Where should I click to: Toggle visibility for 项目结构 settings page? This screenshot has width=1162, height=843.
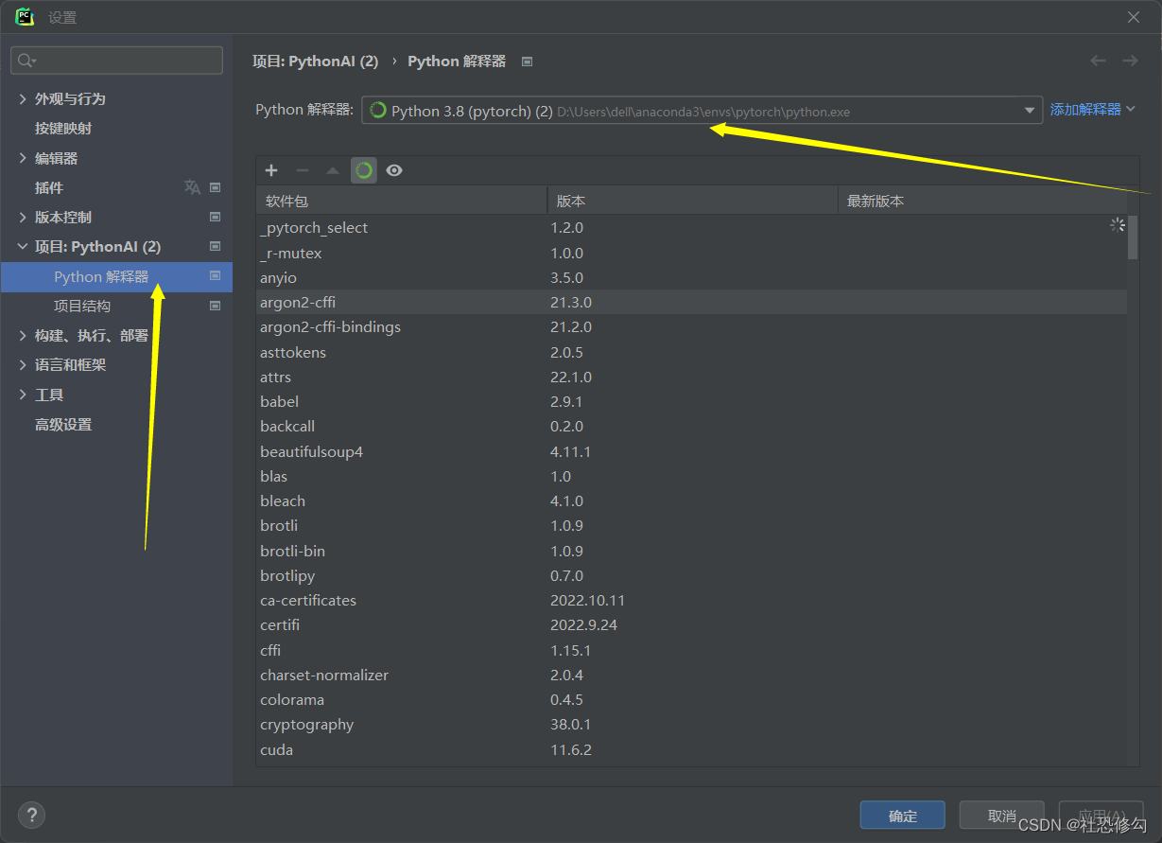(214, 305)
